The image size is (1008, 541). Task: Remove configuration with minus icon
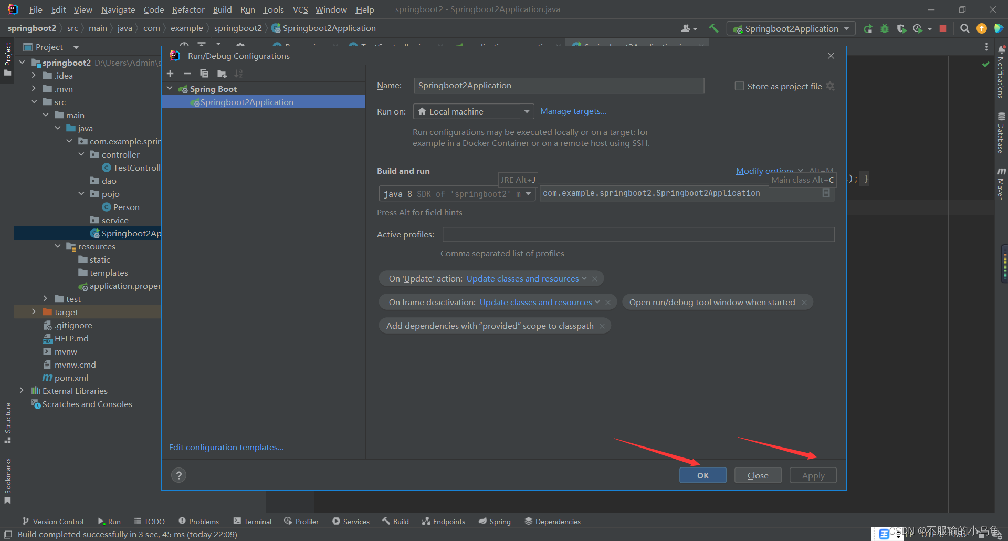tap(187, 74)
